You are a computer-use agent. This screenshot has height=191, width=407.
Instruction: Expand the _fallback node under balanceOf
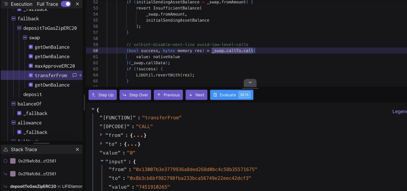pyautogui.click(x=19, y=113)
